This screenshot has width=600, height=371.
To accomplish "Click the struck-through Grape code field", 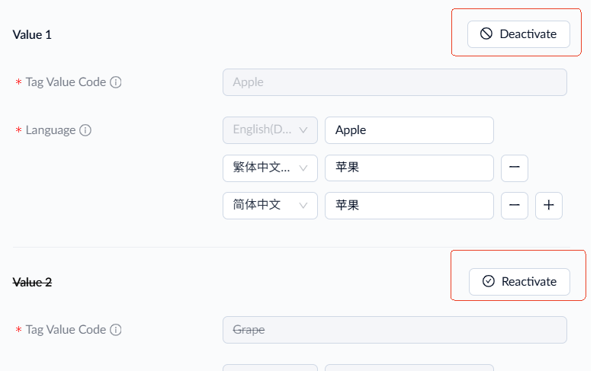I will (x=394, y=330).
